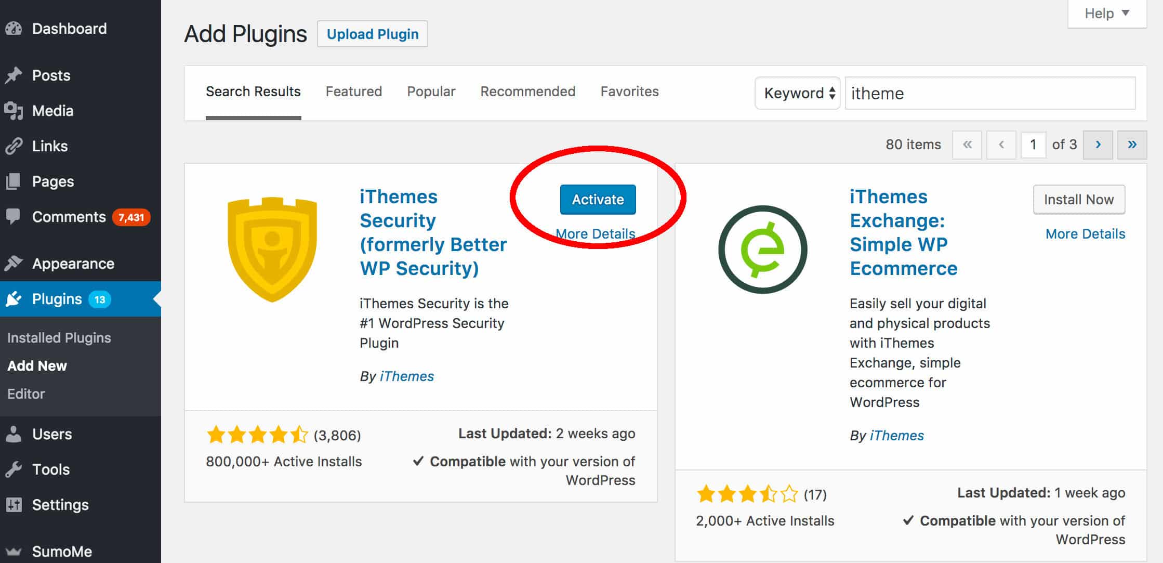
Task: Click iThemes author link under Exchange plugin
Action: tap(896, 436)
